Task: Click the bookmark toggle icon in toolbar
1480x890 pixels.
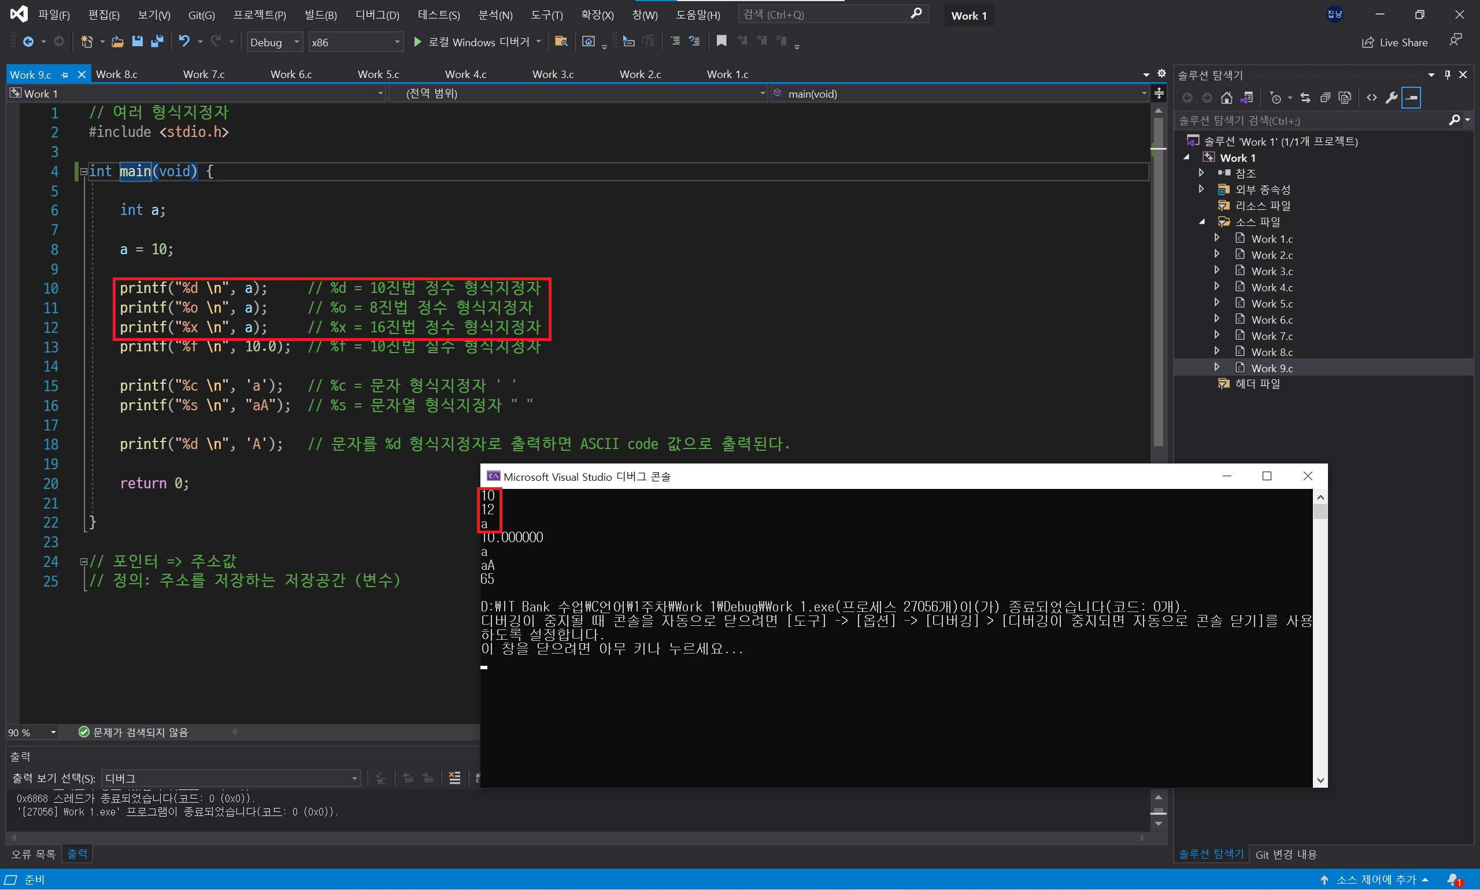Action: coord(721,42)
